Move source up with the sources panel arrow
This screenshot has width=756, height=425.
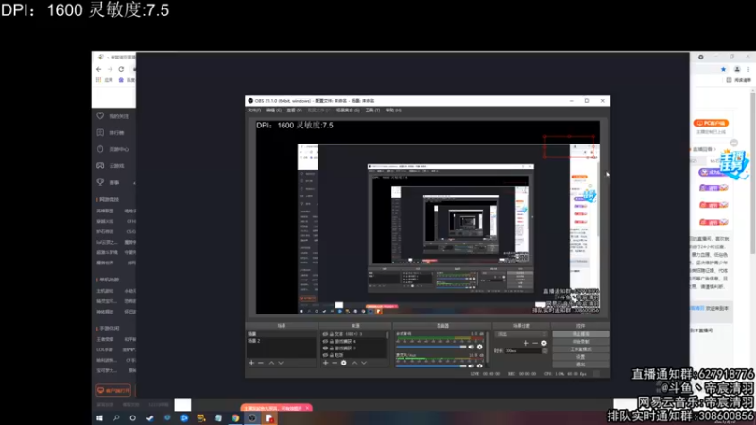355,363
